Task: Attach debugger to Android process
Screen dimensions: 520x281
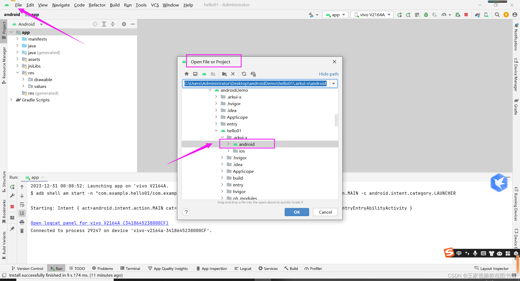Action: pyautogui.click(x=457, y=15)
